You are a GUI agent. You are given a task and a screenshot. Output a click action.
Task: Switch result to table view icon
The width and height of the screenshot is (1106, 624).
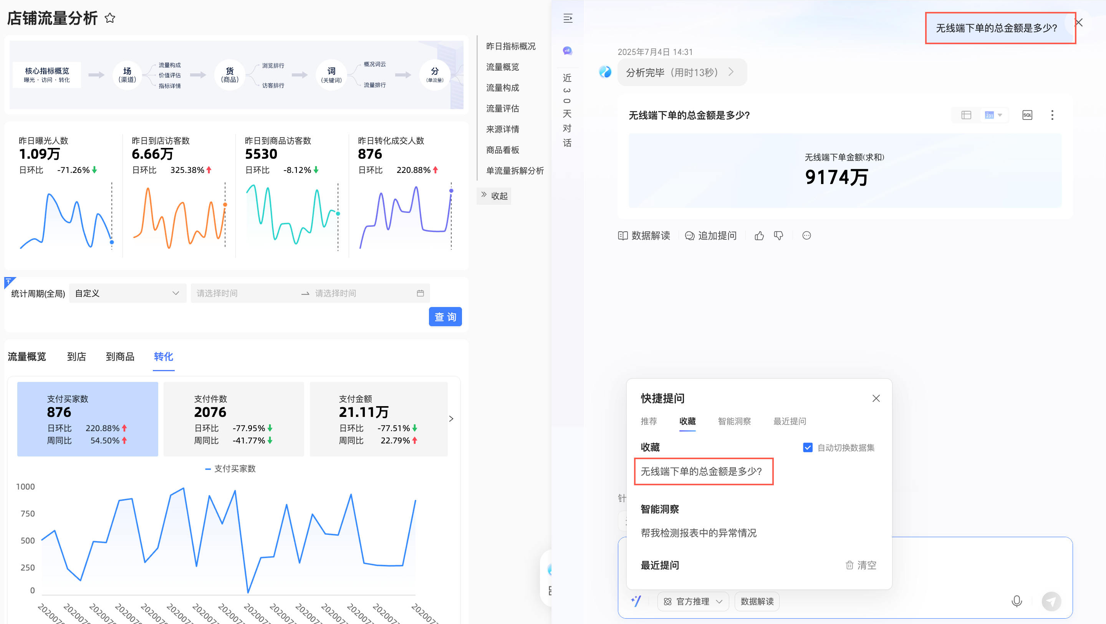pos(966,115)
